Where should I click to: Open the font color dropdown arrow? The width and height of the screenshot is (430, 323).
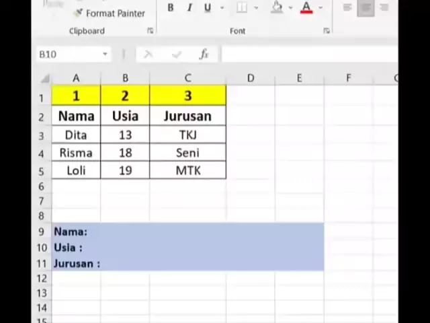(x=320, y=8)
